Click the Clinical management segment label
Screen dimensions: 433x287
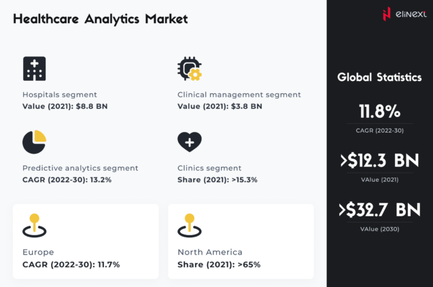(239, 95)
